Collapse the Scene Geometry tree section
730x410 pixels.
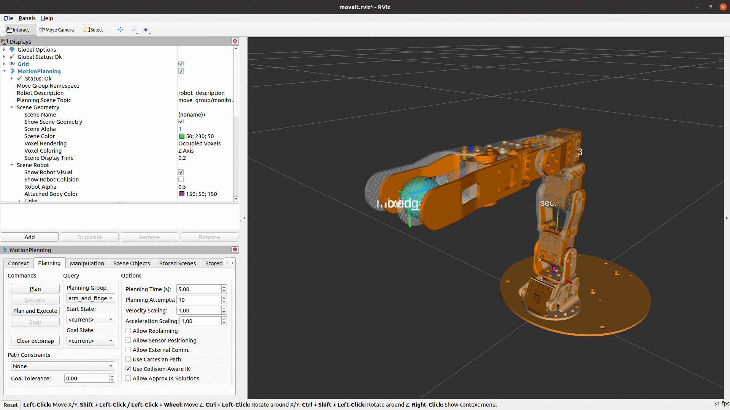tap(12, 107)
